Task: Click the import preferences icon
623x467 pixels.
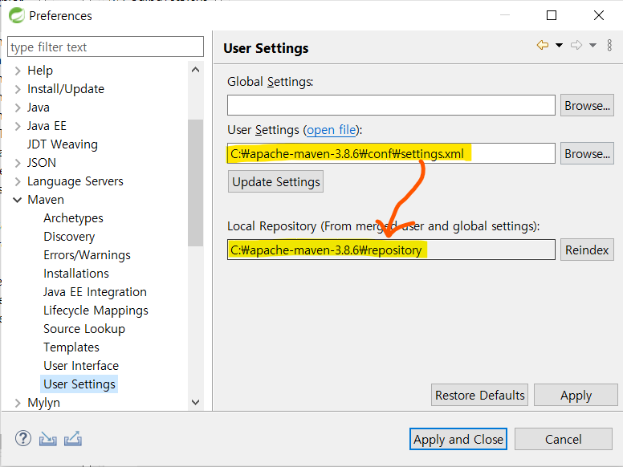Action: click(47, 439)
